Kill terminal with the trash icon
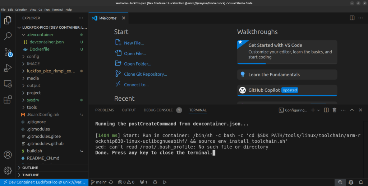The image size is (368, 186). (x=335, y=110)
